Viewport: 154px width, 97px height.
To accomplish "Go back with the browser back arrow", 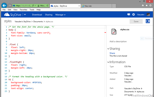I will (x=4, y=6).
